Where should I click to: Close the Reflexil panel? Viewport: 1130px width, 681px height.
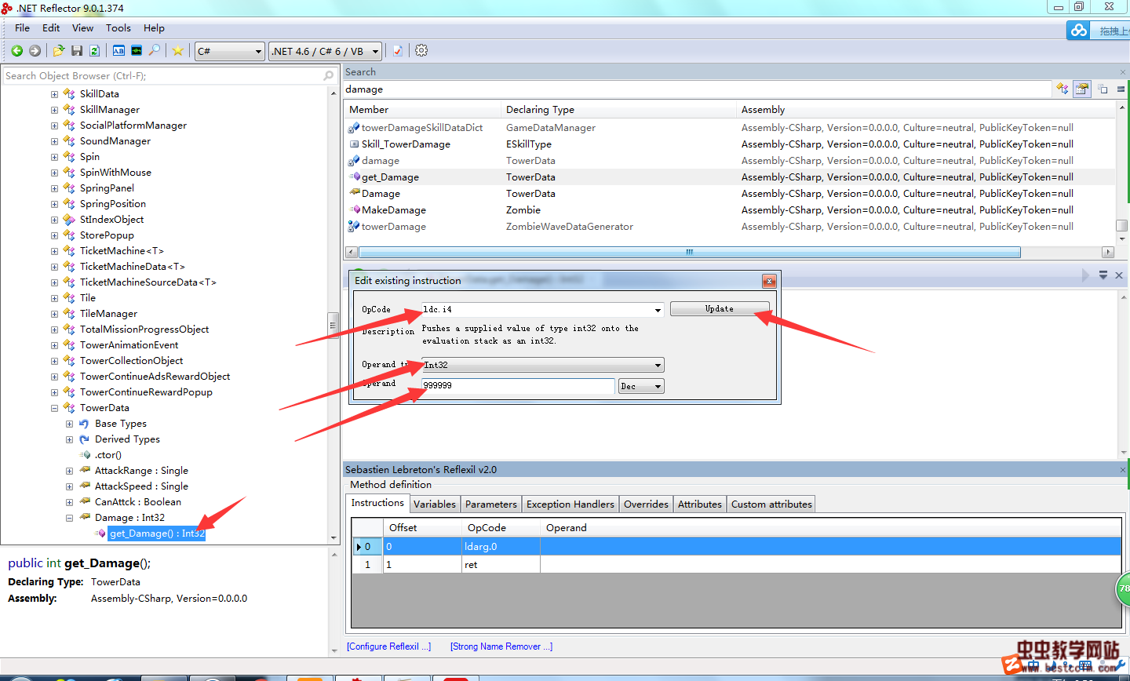click(x=1123, y=470)
